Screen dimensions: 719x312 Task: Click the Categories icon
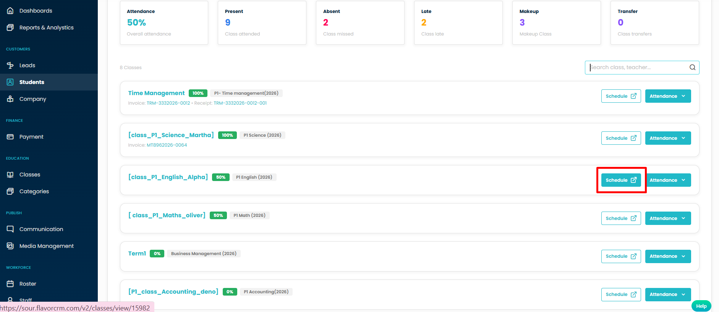click(x=10, y=191)
